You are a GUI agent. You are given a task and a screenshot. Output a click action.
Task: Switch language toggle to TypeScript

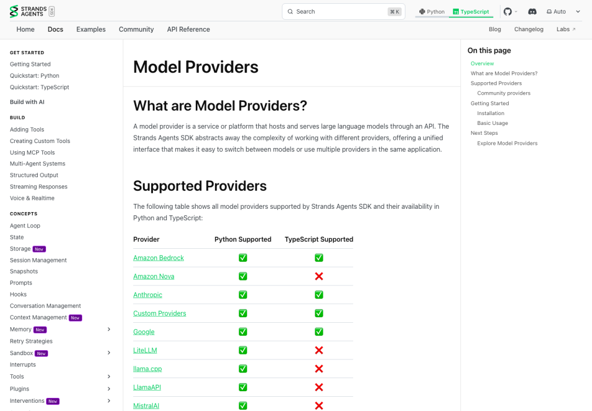(471, 12)
